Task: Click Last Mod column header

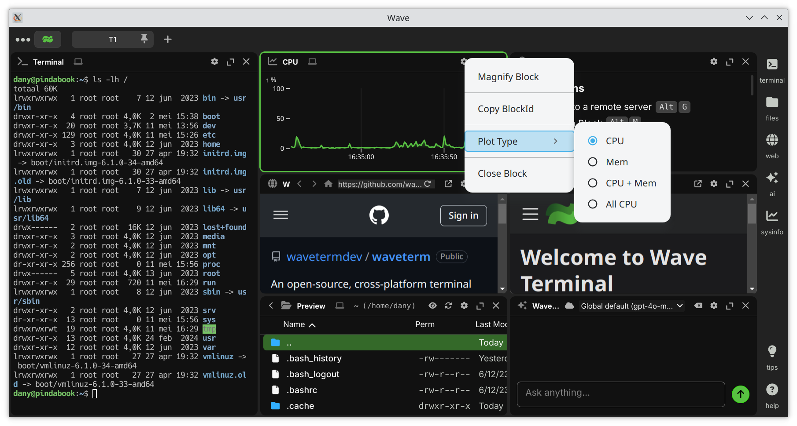Action: 491,324
